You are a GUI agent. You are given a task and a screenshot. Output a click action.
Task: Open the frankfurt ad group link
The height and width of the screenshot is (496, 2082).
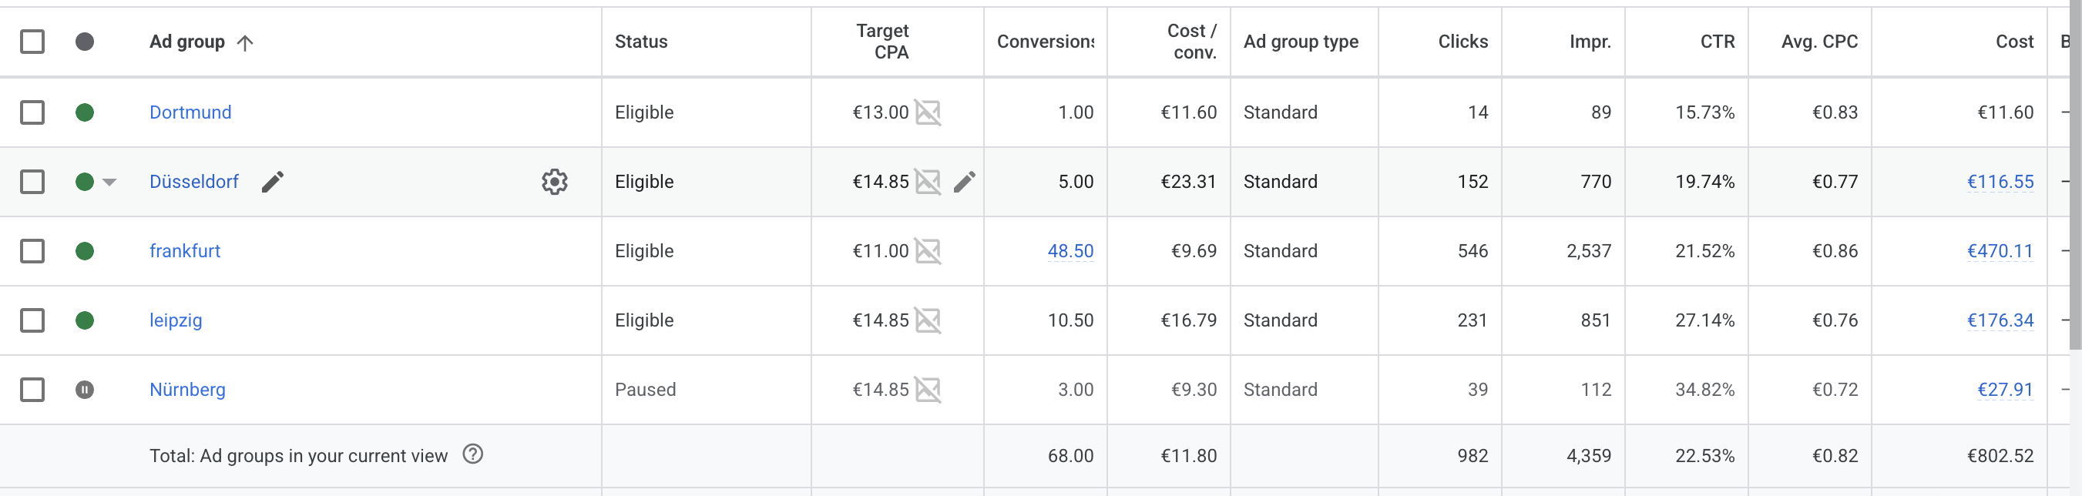(186, 251)
